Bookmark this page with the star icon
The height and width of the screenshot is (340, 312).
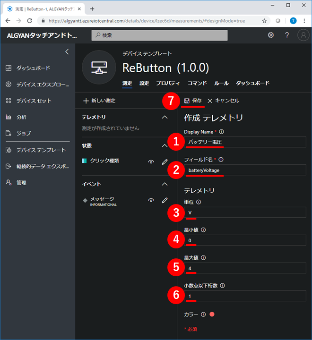[x=264, y=21]
